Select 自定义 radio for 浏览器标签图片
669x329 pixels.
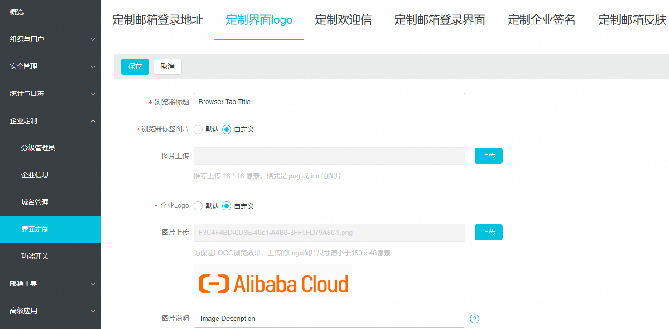[x=227, y=129]
